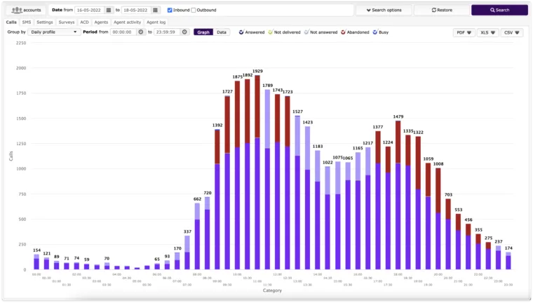Expand the Search options panel
This screenshot has width=533, height=303.
(384, 11)
